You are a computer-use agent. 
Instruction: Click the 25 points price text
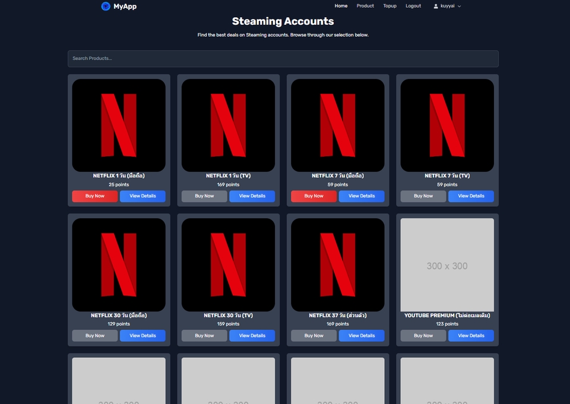point(119,184)
